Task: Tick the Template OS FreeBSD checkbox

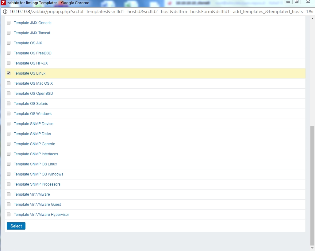Action: 9,53
